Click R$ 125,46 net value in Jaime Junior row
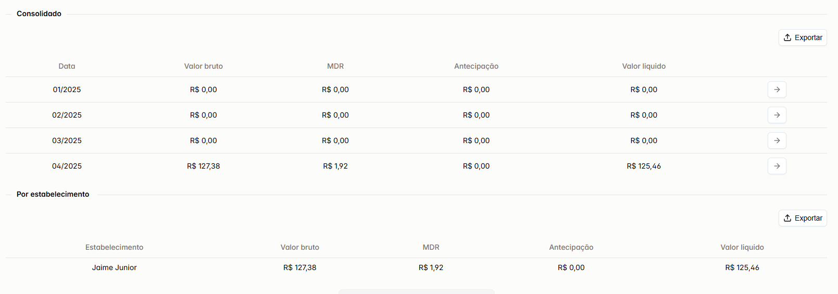 pyautogui.click(x=742, y=267)
